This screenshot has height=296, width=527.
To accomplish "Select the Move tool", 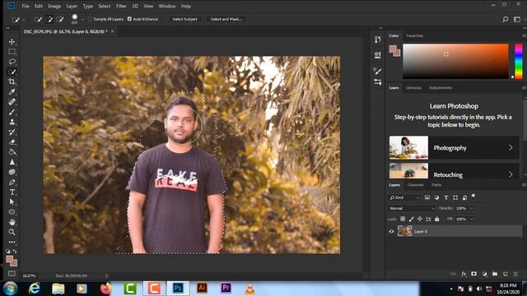I will (12, 42).
